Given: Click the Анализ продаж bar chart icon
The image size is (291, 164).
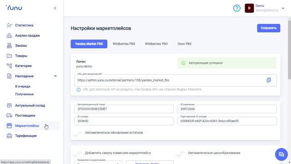Looking at the screenshot, I should tap(9, 36).
